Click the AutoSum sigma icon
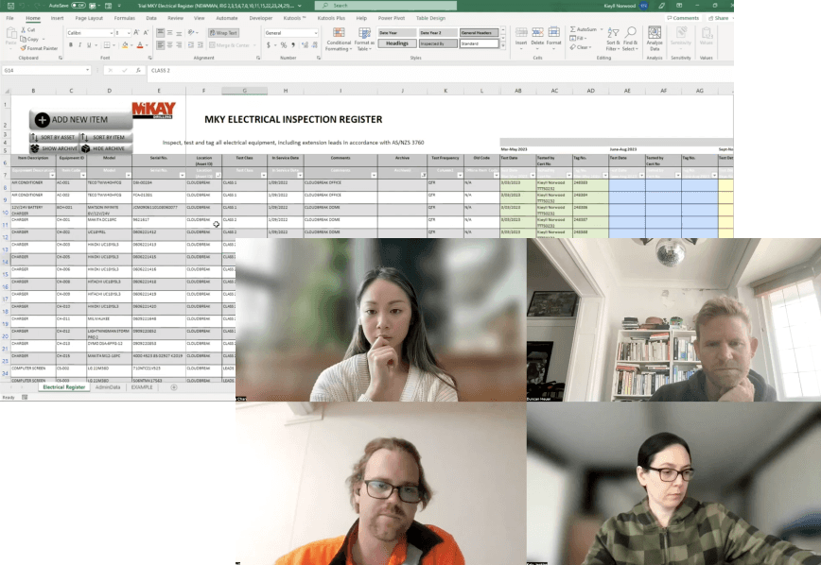Image resolution: width=821 pixels, height=565 pixels. coord(573,29)
